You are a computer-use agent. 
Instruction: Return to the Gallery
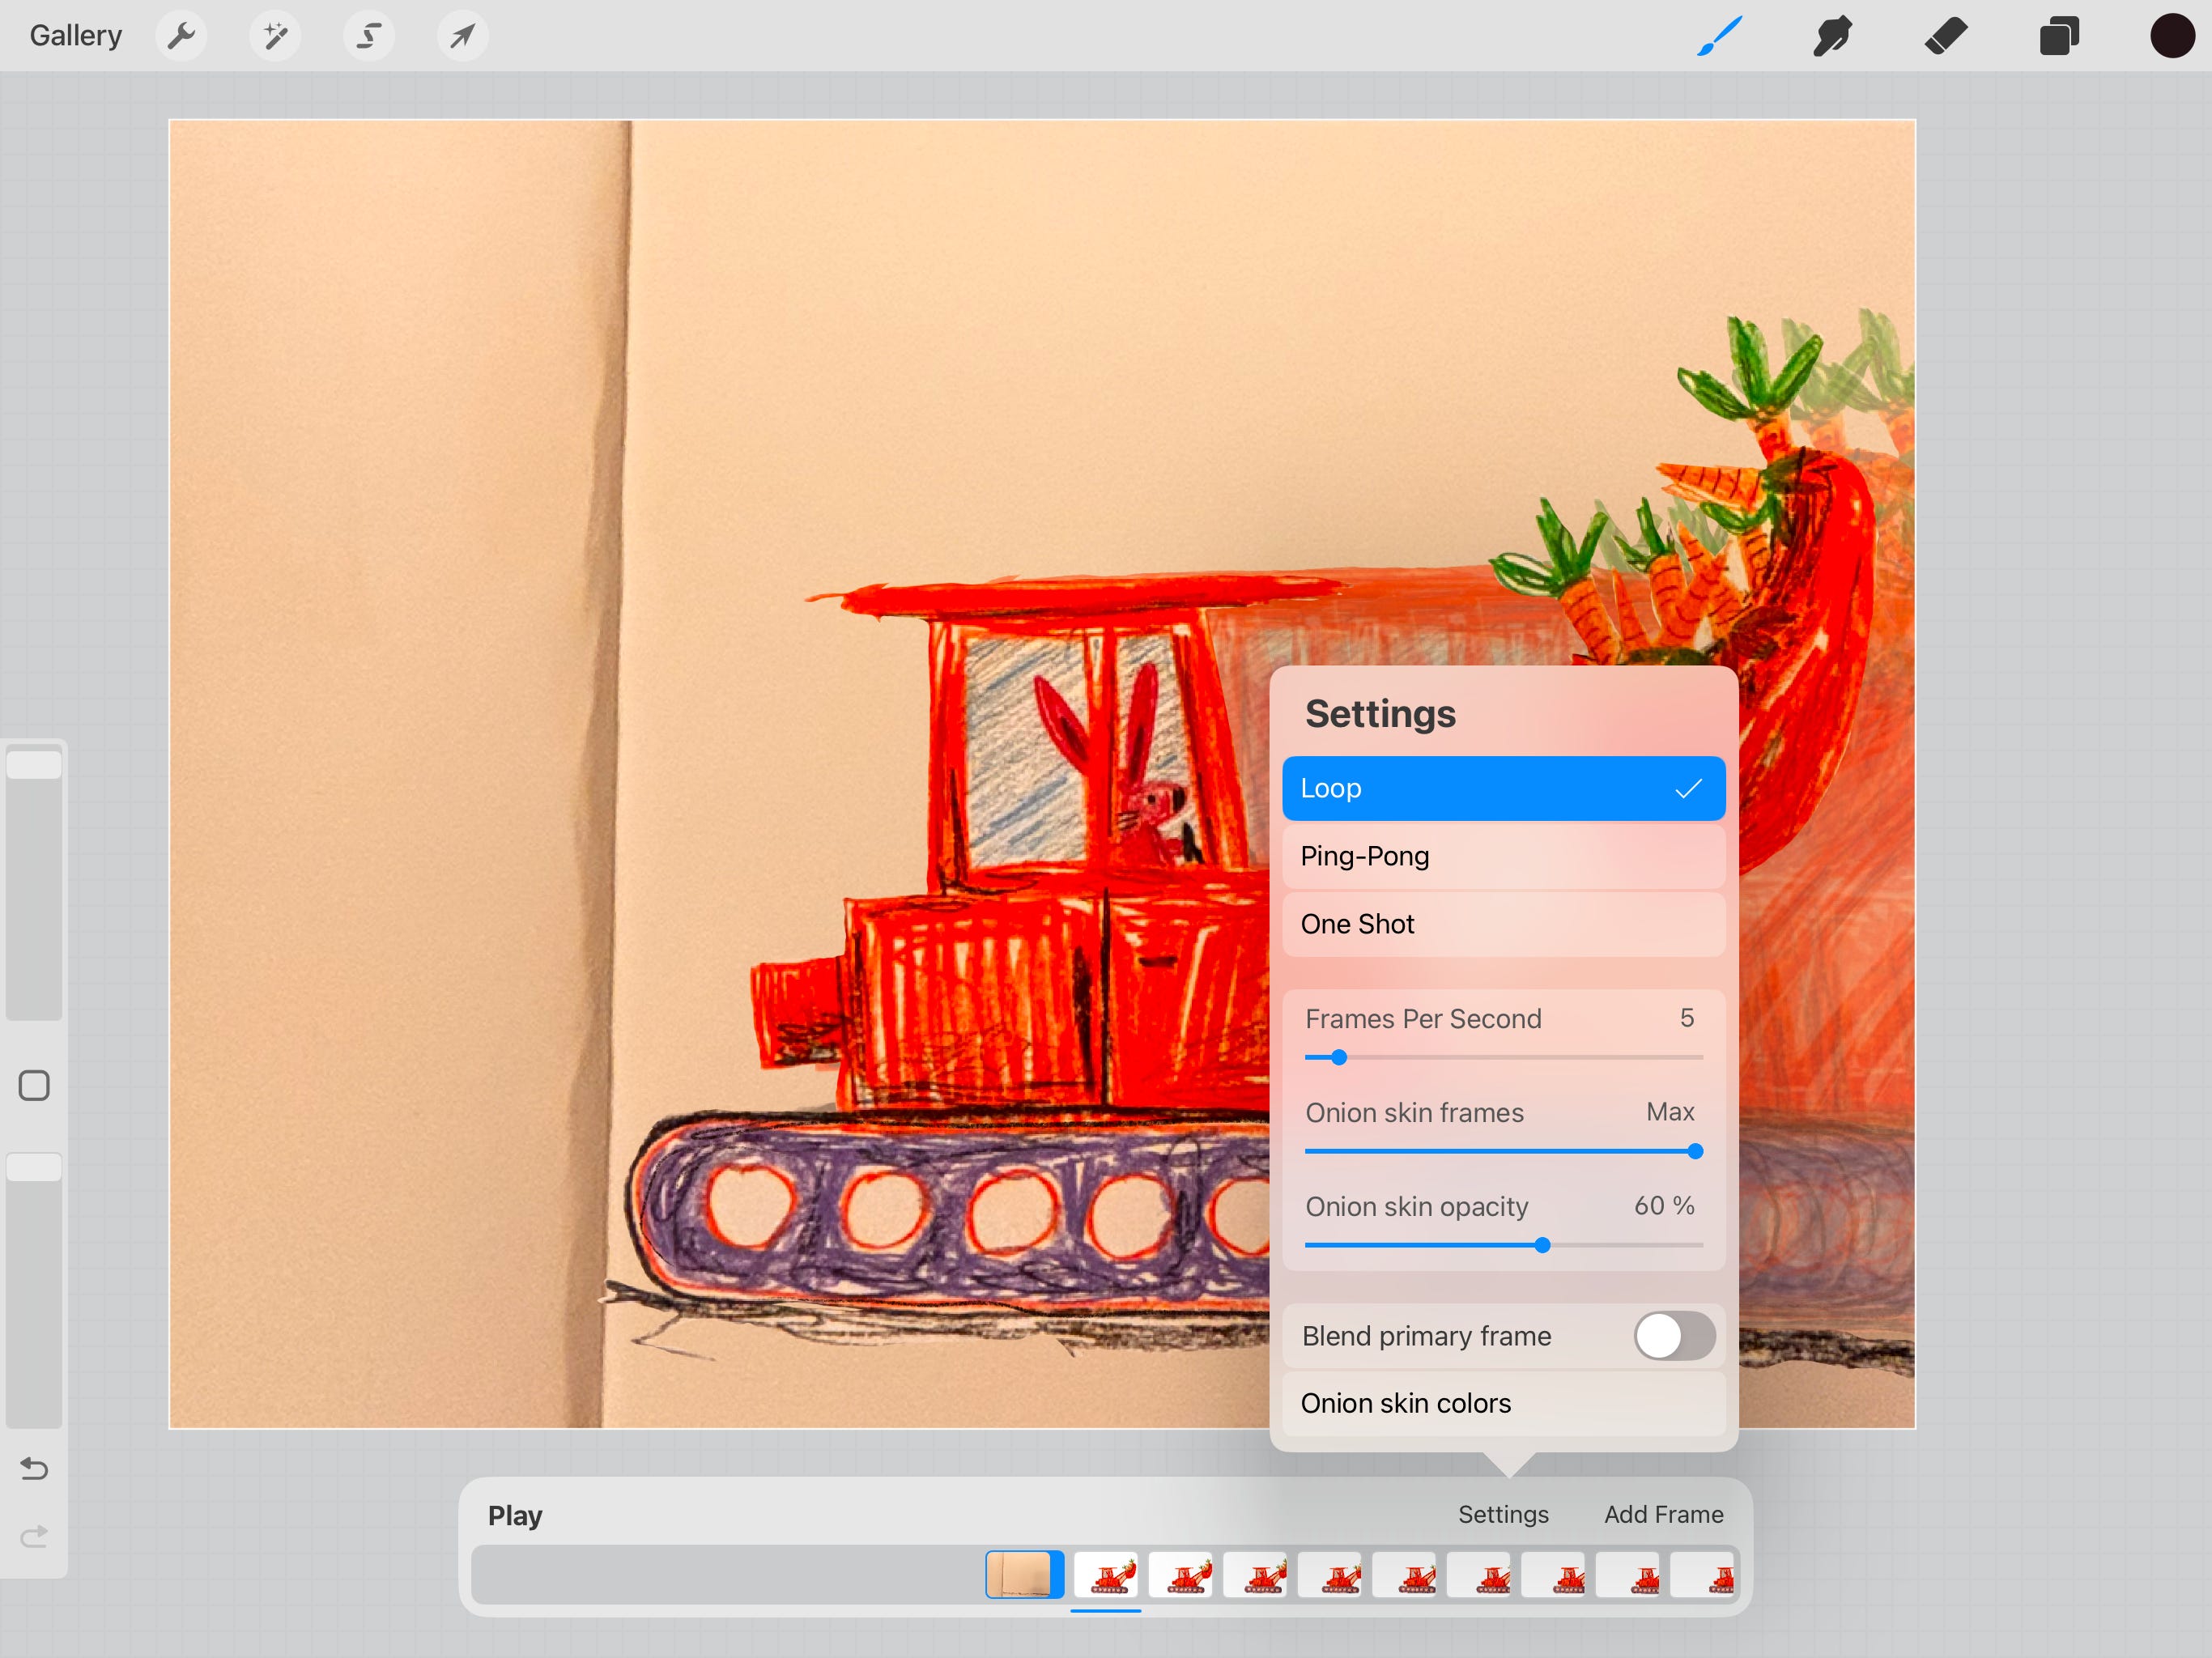75,36
